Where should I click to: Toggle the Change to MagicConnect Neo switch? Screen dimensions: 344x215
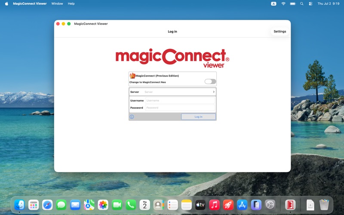click(x=210, y=82)
